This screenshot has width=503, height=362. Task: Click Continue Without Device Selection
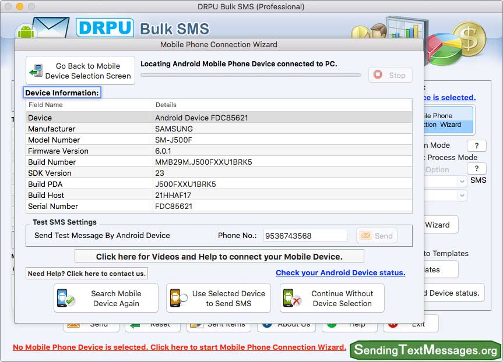332,298
